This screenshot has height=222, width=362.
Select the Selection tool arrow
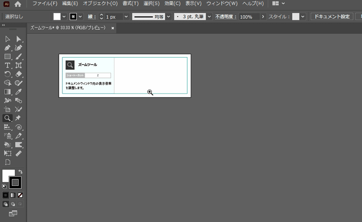7,39
